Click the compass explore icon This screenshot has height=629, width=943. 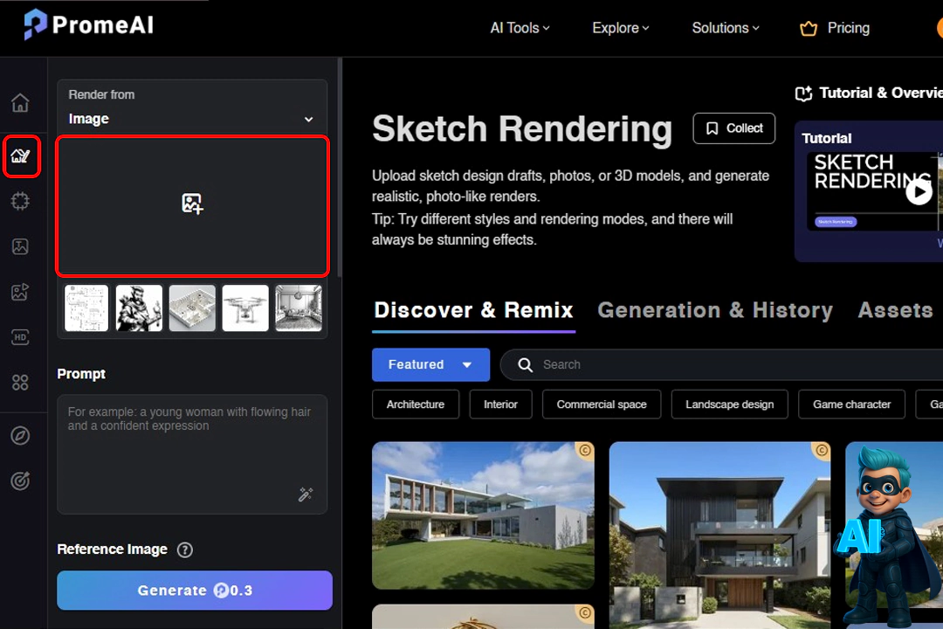20,435
